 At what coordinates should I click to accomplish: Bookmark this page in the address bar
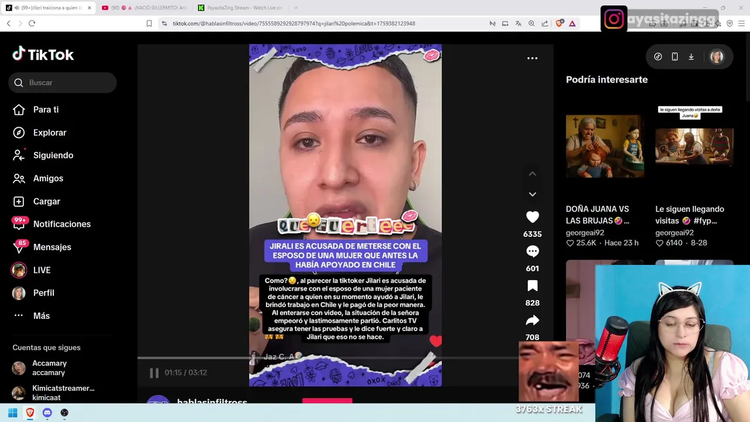click(149, 23)
